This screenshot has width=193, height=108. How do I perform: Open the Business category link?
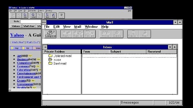pos(23,59)
